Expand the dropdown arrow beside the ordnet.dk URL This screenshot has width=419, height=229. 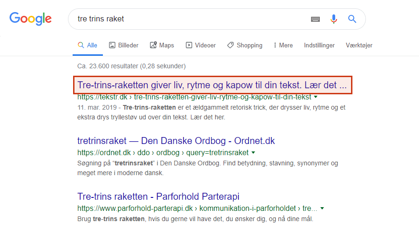[253, 153]
